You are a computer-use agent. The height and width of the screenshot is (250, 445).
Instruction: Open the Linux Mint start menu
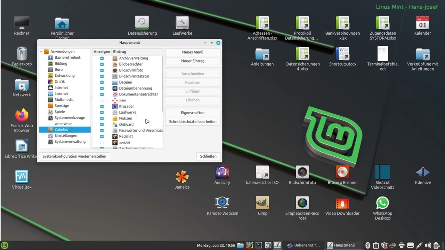click(x=5, y=245)
